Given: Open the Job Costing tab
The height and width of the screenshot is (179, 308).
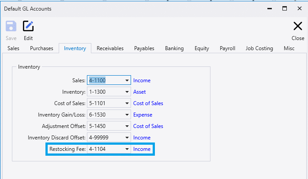Looking at the screenshot, I should tap(259, 48).
